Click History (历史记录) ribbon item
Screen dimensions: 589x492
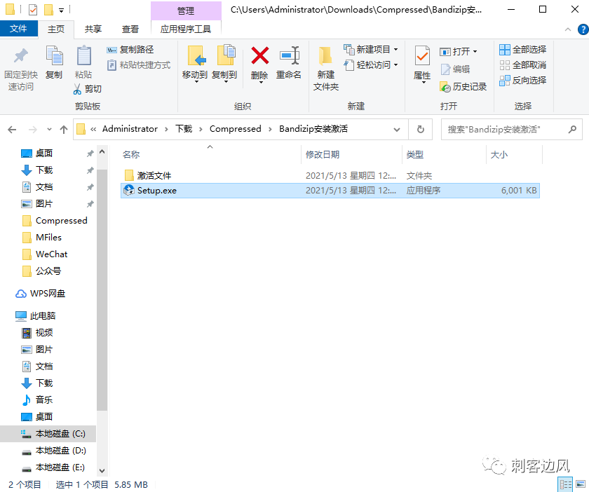click(463, 87)
